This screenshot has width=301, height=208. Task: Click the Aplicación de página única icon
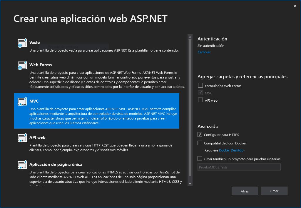tap(22, 165)
